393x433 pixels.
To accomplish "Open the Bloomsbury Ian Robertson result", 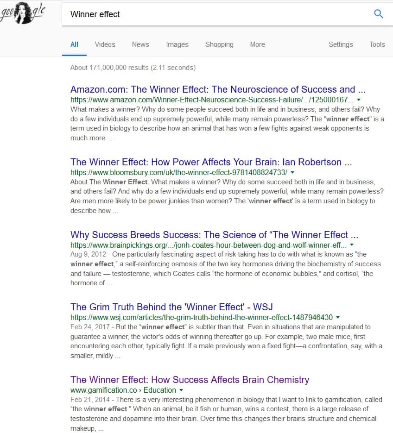I will click(212, 162).
